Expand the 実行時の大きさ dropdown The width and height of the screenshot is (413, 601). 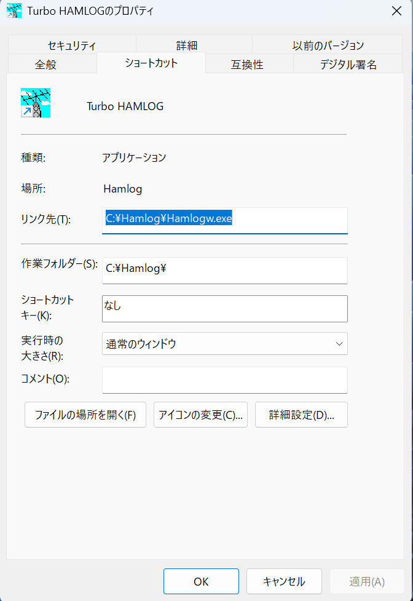pyautogui.click(x=224, y=344)
